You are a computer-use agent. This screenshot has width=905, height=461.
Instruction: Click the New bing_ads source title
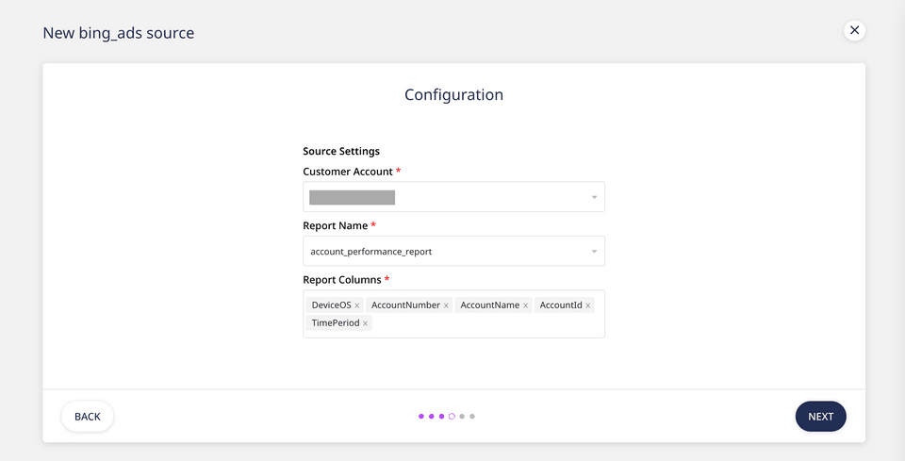(x=119, y=33)
